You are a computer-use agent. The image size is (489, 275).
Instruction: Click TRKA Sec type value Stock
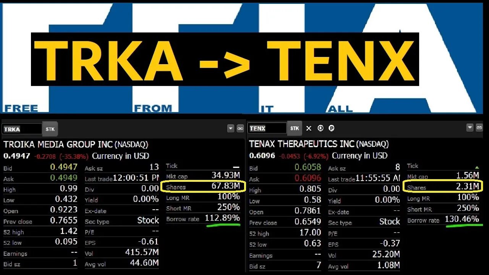pyautogui.click(x=148, y=220)
